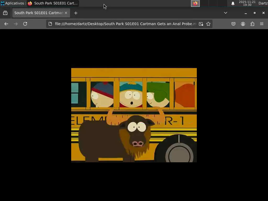Click the Firefox workspace thumbnail in panel
The height and width of the screenshot is (201, 268).
coord(195,3)
